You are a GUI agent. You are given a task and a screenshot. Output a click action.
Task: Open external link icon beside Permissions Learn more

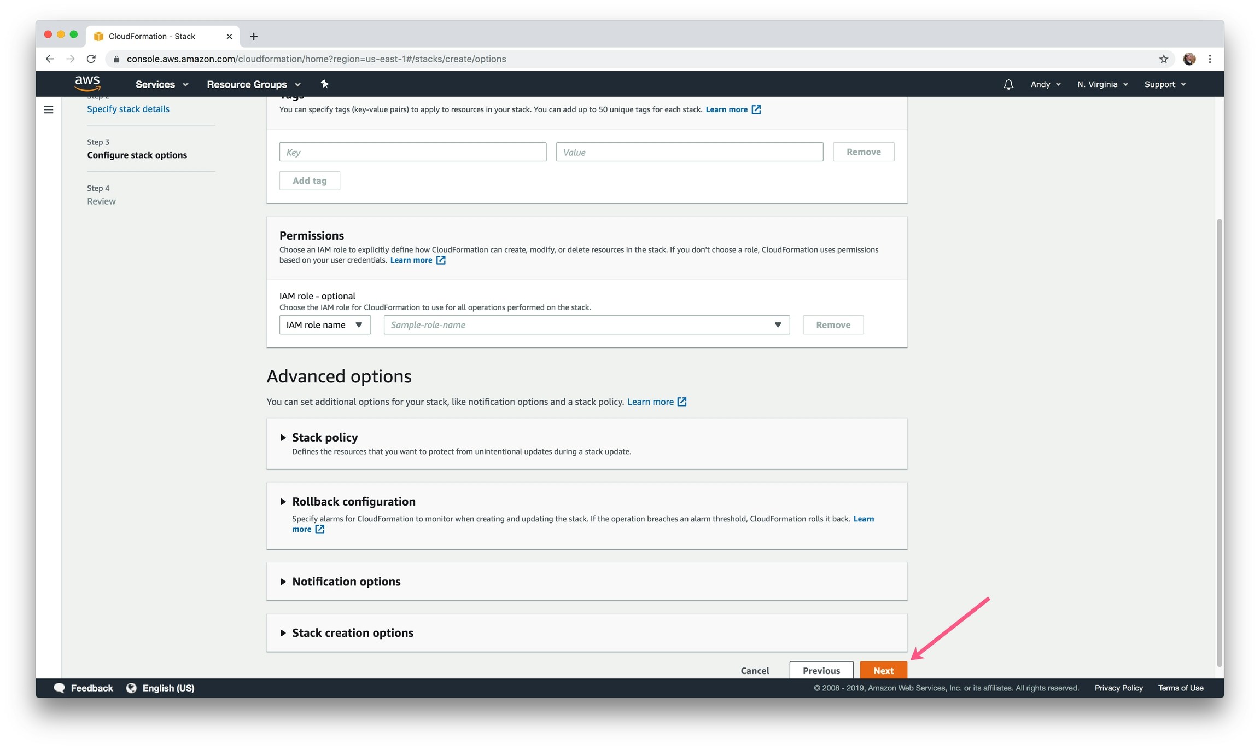[x=441, y=260]
